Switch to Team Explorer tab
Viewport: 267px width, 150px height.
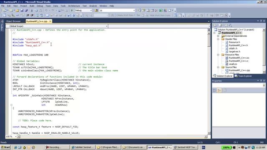[243, 76]
